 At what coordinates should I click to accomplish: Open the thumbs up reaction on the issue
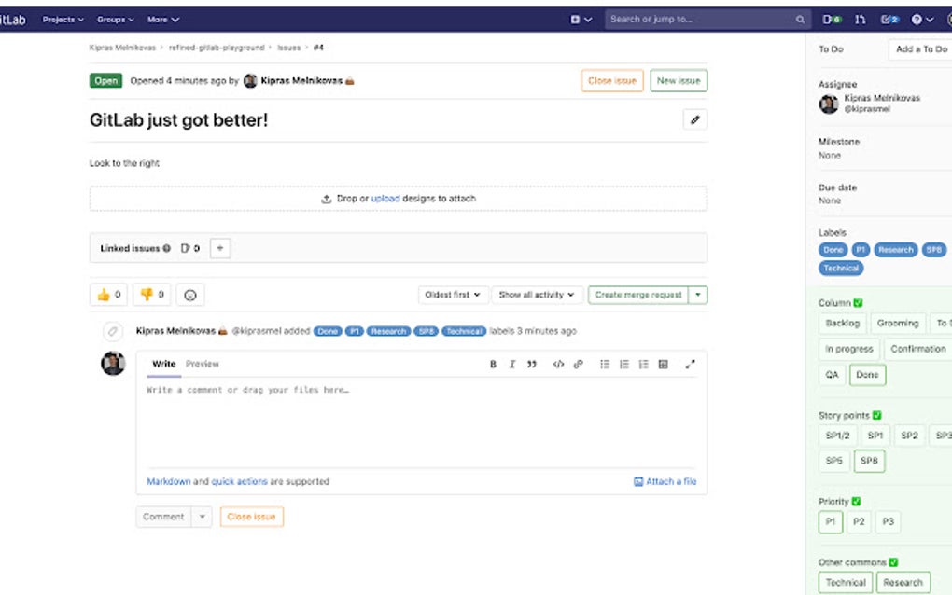(107, 295)
